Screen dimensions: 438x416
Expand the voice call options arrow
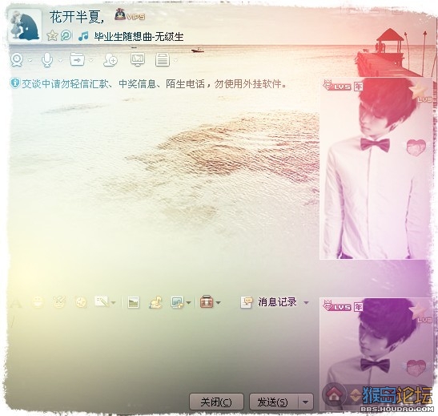pos(60,60)
